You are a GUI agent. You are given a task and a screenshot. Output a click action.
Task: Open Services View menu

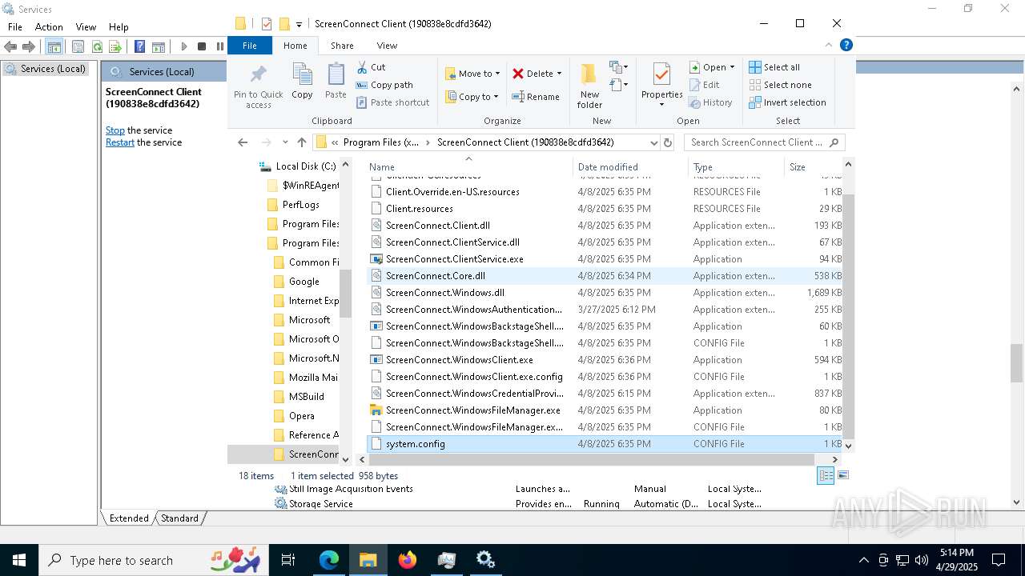pyautogui.click(x=86, y=26)
